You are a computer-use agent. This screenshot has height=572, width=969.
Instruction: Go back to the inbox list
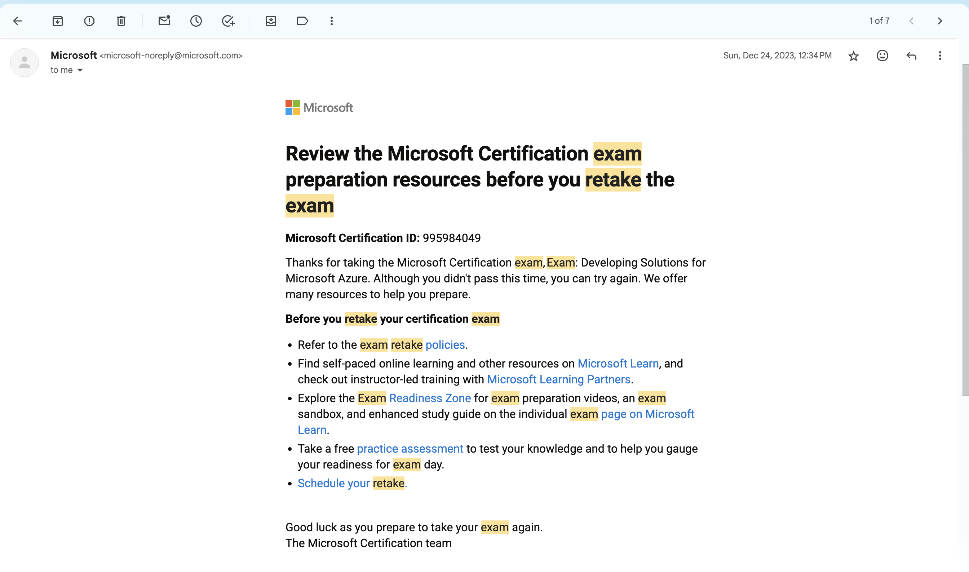(17, 21)
